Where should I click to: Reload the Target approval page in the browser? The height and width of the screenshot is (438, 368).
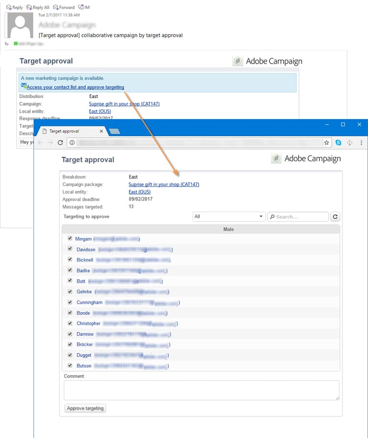[60, 143]
